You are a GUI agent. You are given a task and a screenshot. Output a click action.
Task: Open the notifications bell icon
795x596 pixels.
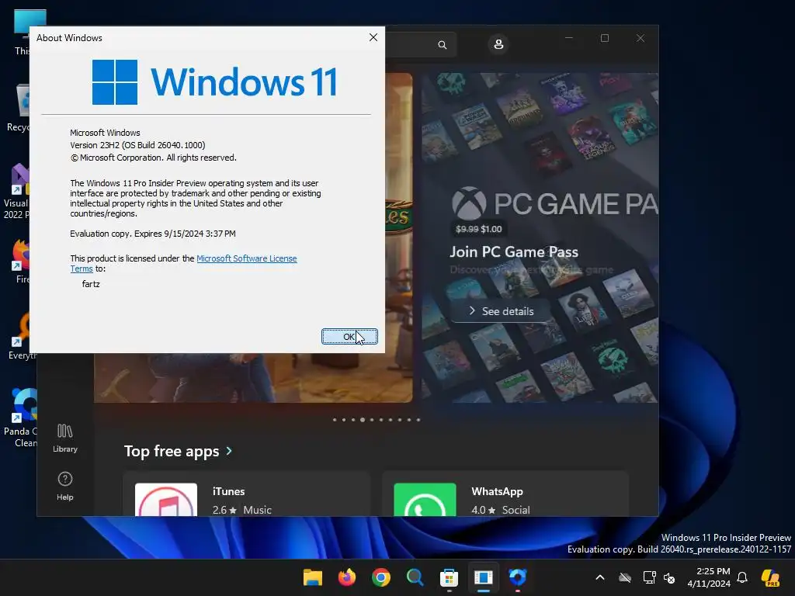pyautogui.click(x=742, y=577)
